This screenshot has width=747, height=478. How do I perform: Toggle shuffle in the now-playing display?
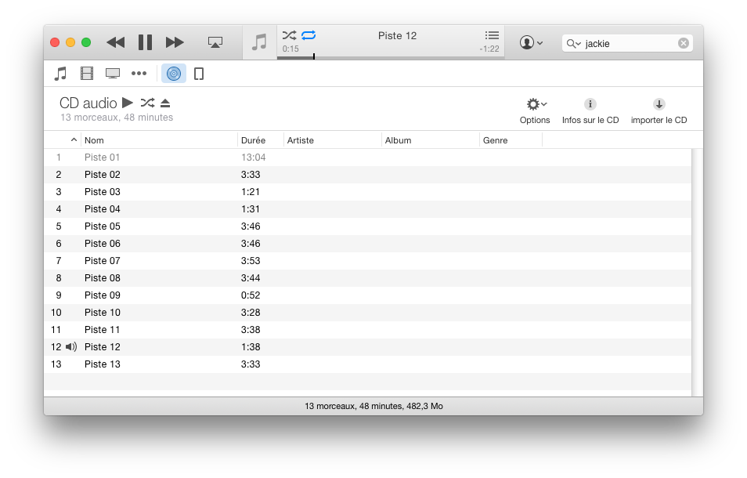tap(289, 35)
